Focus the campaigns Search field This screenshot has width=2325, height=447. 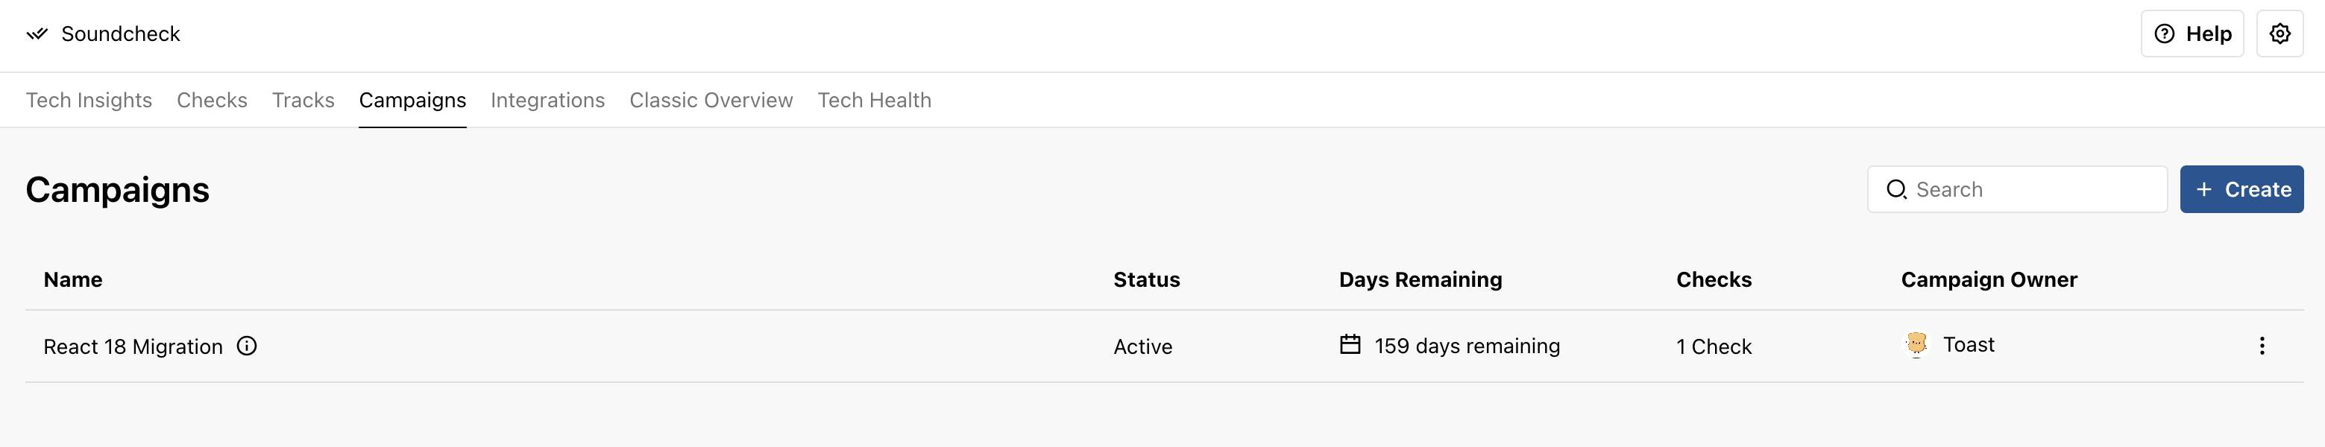(2017, 189)
